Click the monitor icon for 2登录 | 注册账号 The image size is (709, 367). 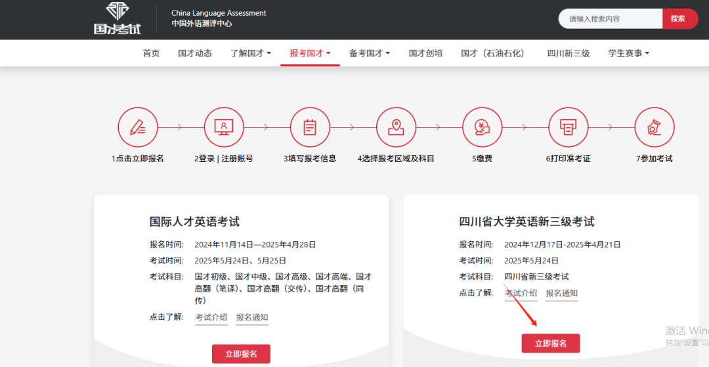coord(224,127)
